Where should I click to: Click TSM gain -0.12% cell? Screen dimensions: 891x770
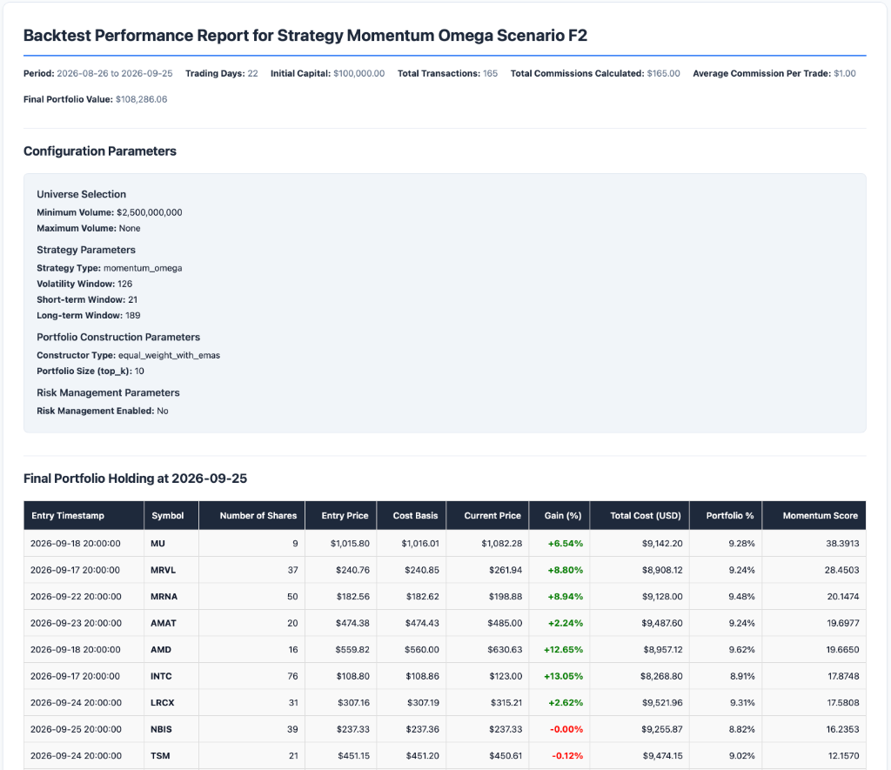pos(559,756)
